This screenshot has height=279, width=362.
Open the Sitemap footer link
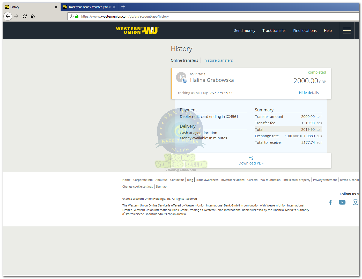point(161,187)
